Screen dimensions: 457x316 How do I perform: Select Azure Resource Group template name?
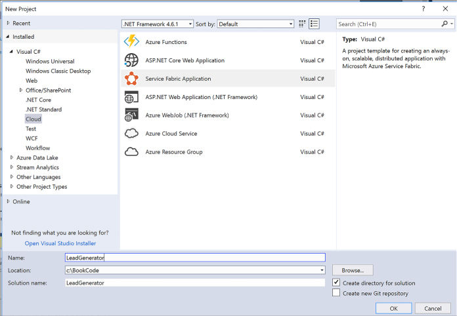[x=174, y=152]
